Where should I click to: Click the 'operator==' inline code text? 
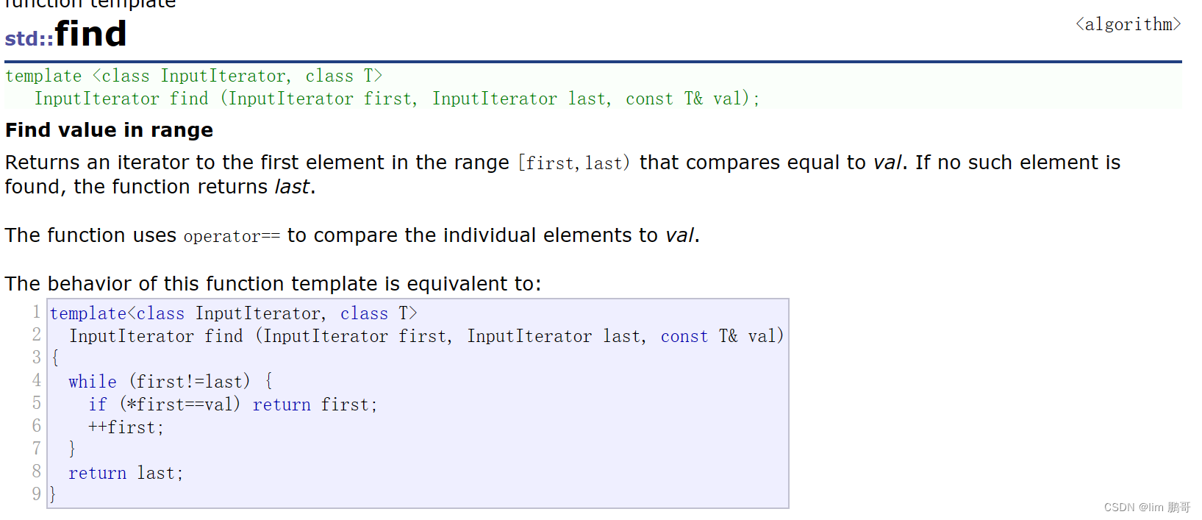(x=232, y=236)
